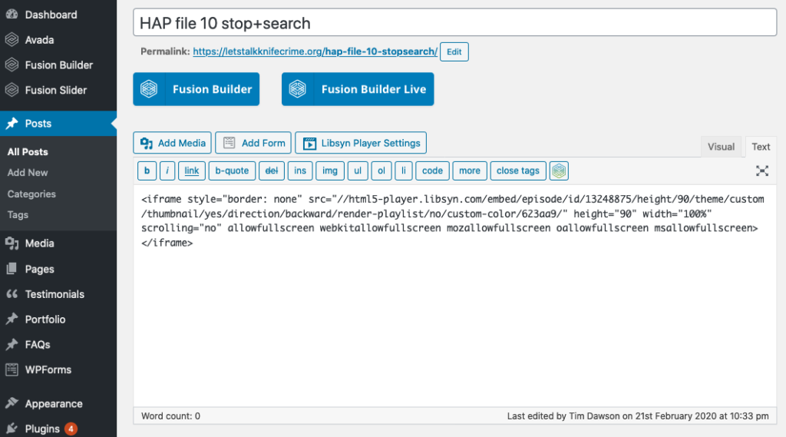Open Dashboard from sidebar icon
Screen dimensions: 786x437
point(12,15)
